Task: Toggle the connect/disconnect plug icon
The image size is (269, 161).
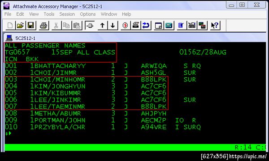Action: tap(90, 25)
